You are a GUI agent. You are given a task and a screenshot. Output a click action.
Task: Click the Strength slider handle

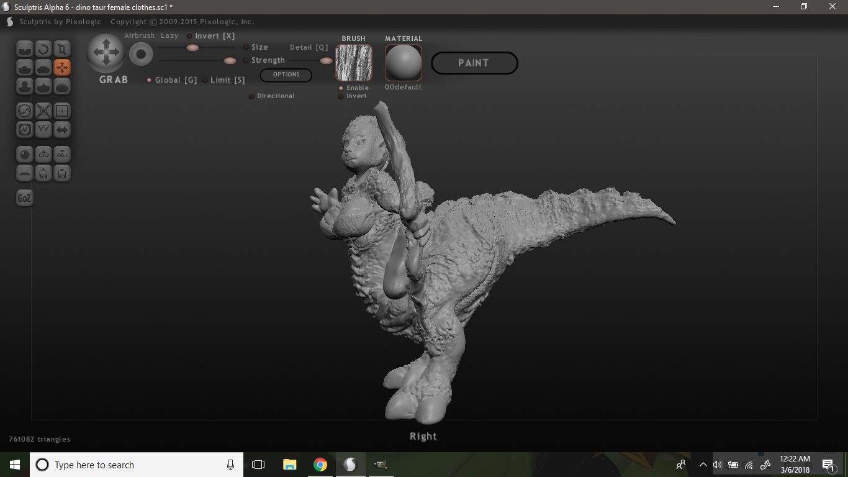pyautogui.click(x=230, y=60)
